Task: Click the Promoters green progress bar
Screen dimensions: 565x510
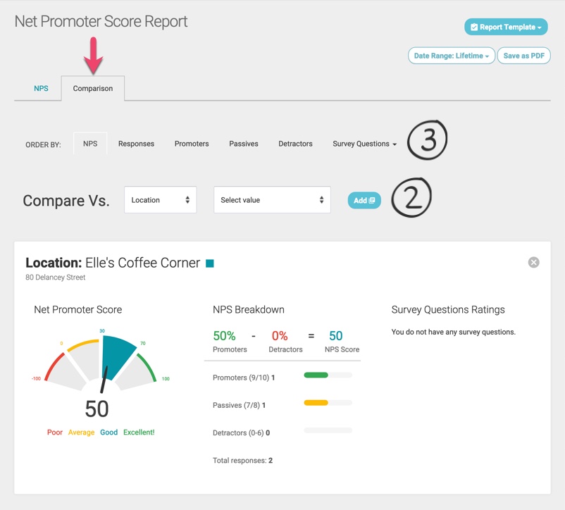Action: pyautogui.click(x=316, y=375)
